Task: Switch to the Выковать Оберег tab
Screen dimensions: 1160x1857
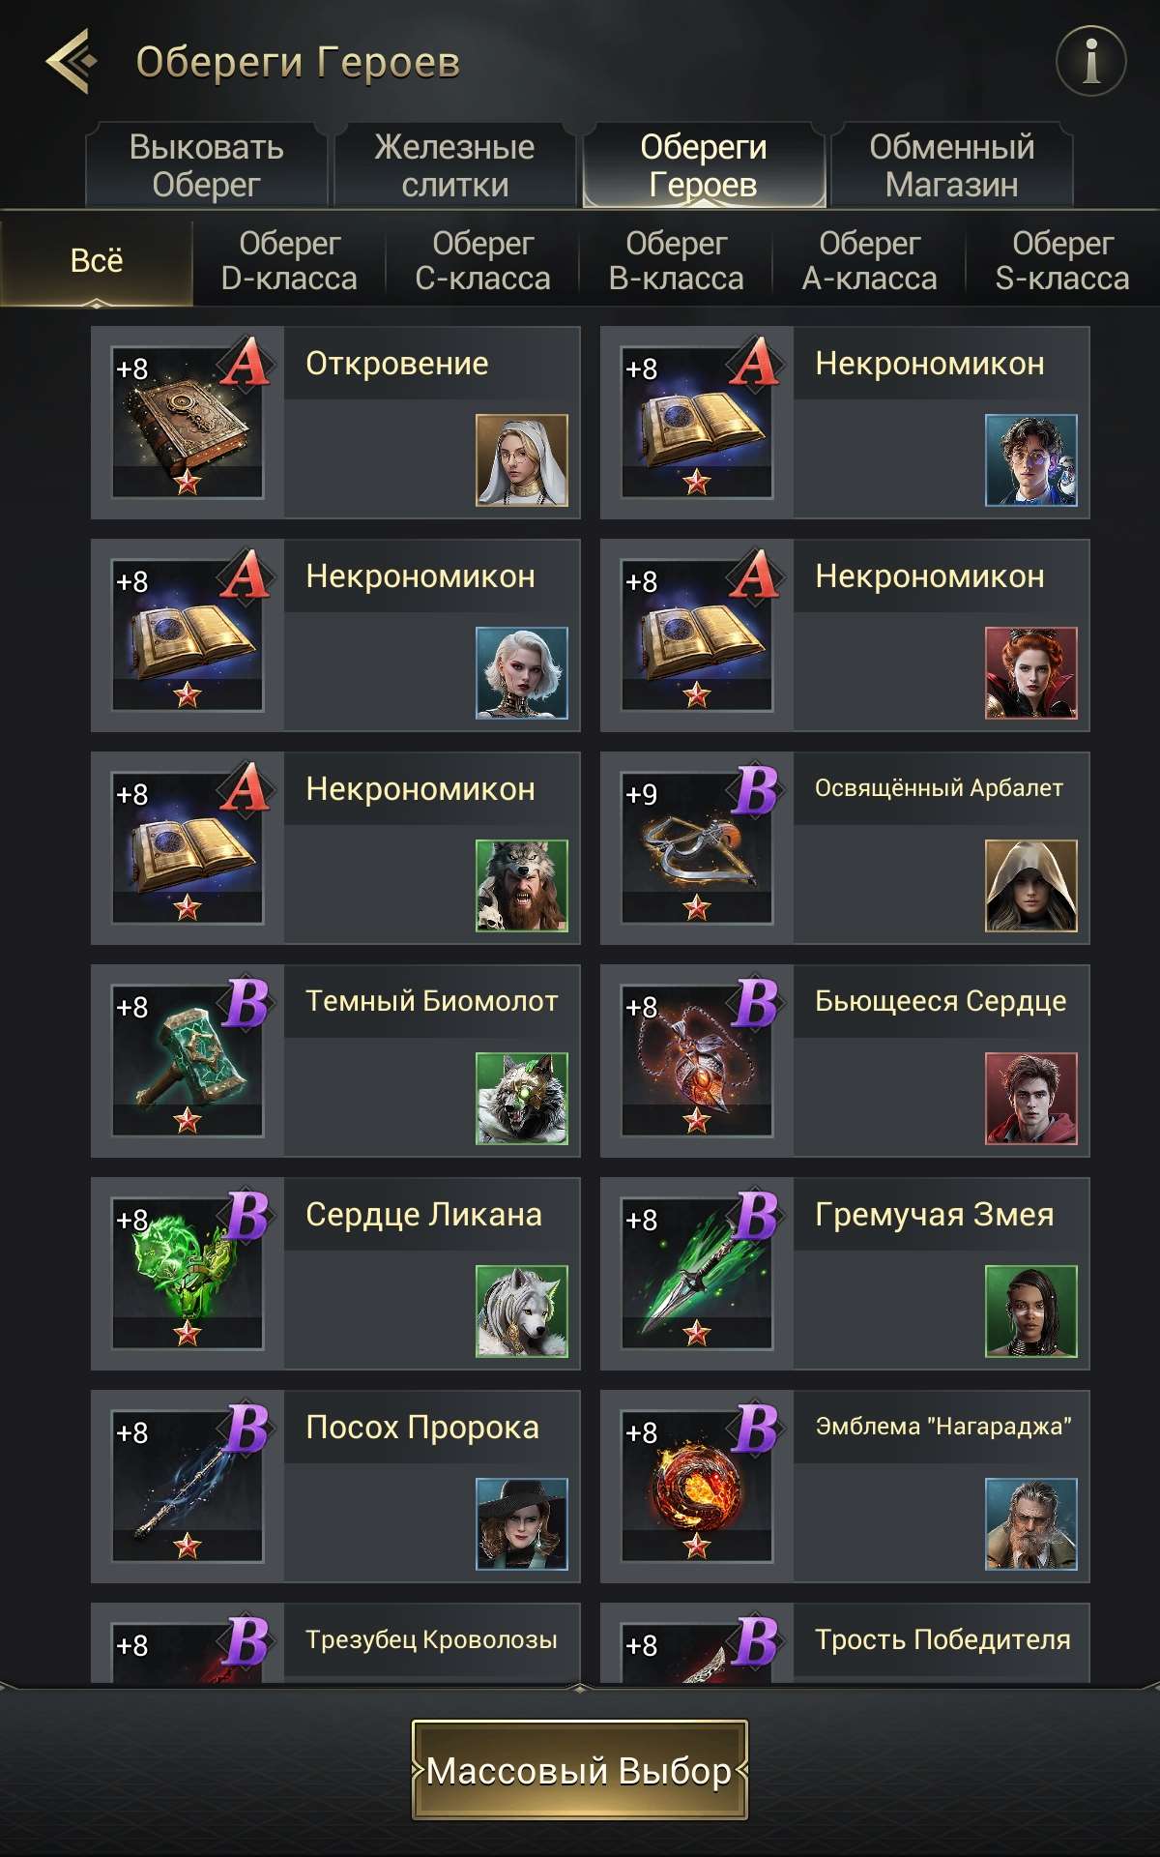Action: coord(207,165)
